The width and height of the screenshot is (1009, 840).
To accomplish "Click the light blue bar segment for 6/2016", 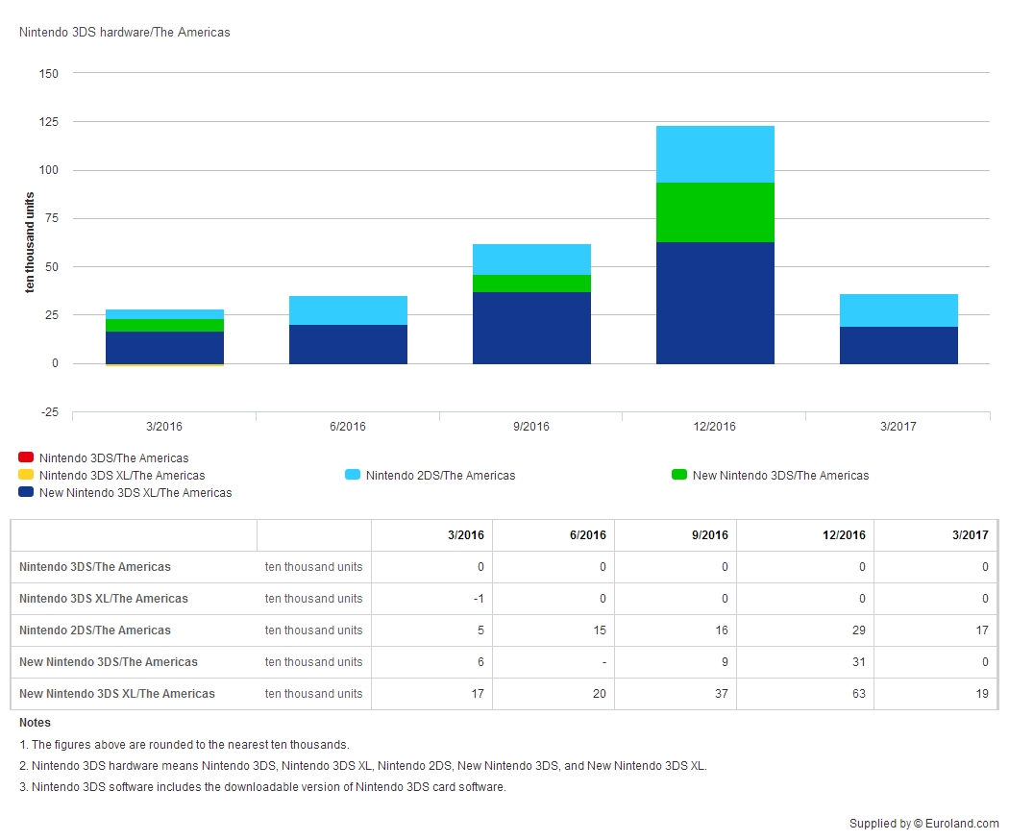I will click(x=348, y=310).
